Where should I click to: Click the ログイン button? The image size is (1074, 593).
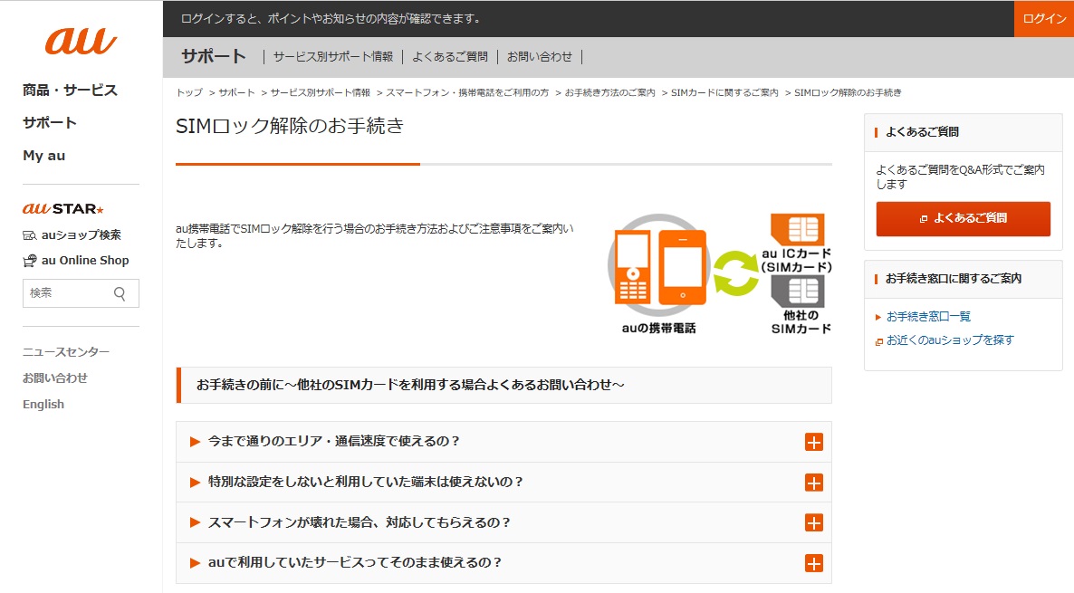(1044, 18)
